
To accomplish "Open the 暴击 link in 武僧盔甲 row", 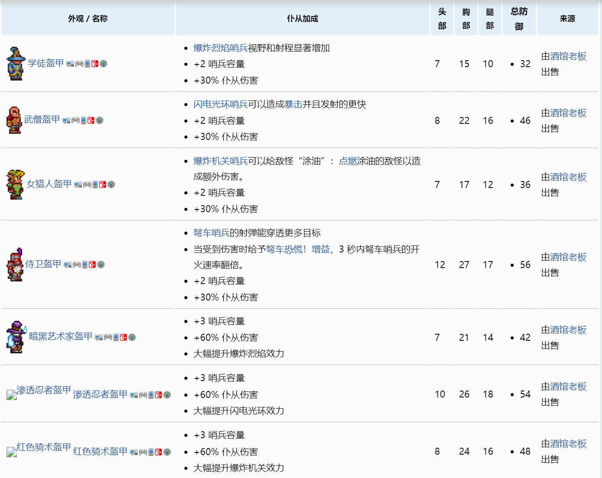I will [293, 104].
